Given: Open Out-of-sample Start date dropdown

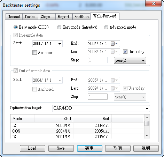Looking at the screenshot, I should coord(60,80).
